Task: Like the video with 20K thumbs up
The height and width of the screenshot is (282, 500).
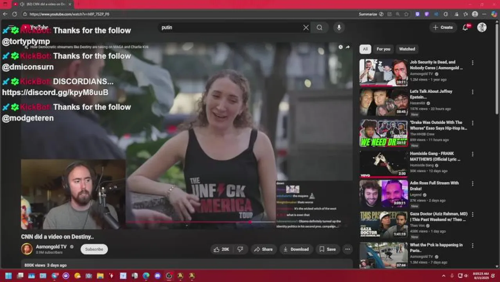Action: 221,249
